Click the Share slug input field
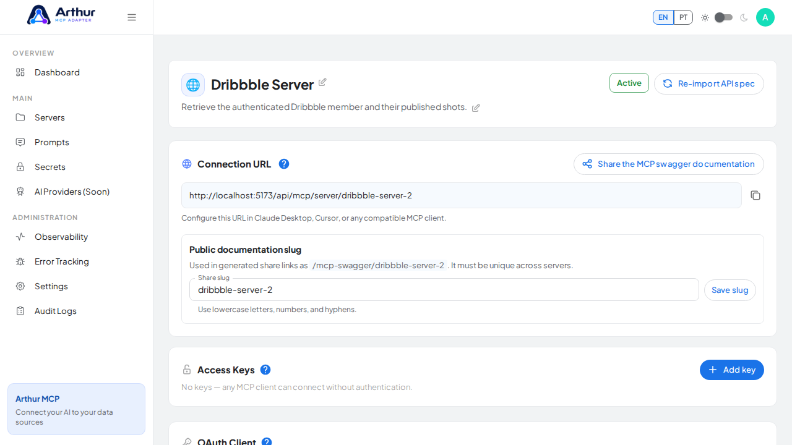 [444, 290]
